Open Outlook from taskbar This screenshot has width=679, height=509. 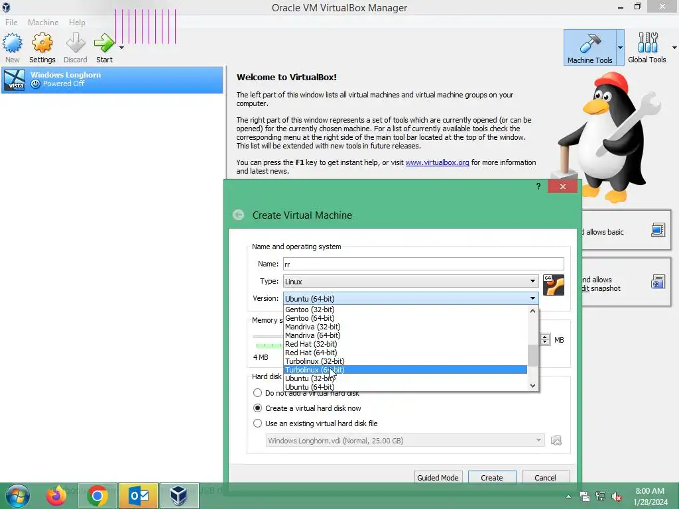coord(139,496)
